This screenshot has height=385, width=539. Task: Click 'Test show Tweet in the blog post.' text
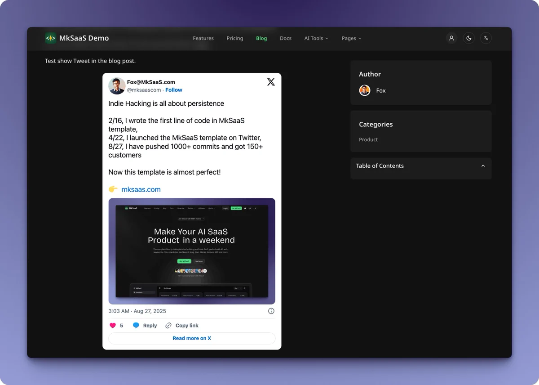click(90, 61)
